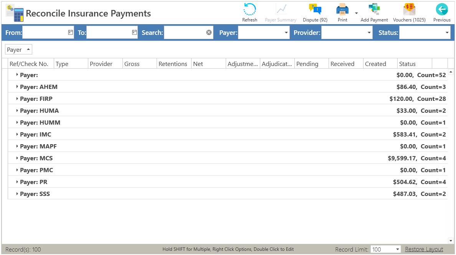Expand the Payer: AHEM group

tap(17, 87)
